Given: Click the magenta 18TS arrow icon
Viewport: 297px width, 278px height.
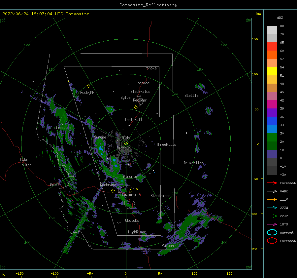Looking at the screenshot, I should 272,224.
